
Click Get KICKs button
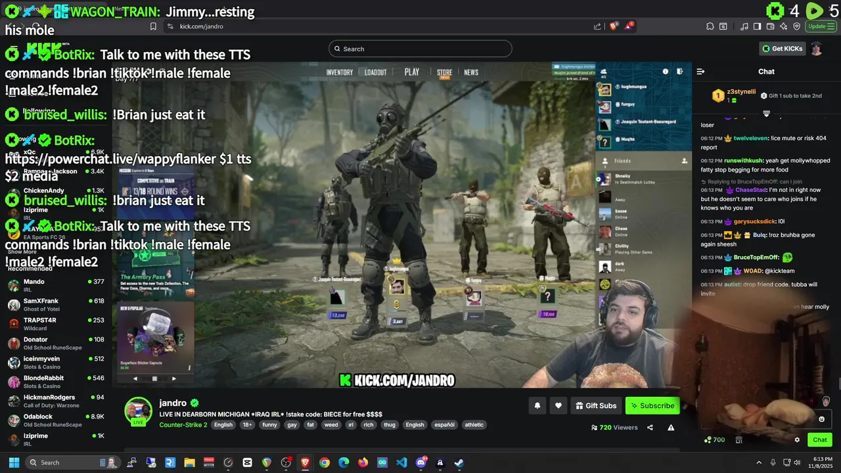tap(782, 49)
